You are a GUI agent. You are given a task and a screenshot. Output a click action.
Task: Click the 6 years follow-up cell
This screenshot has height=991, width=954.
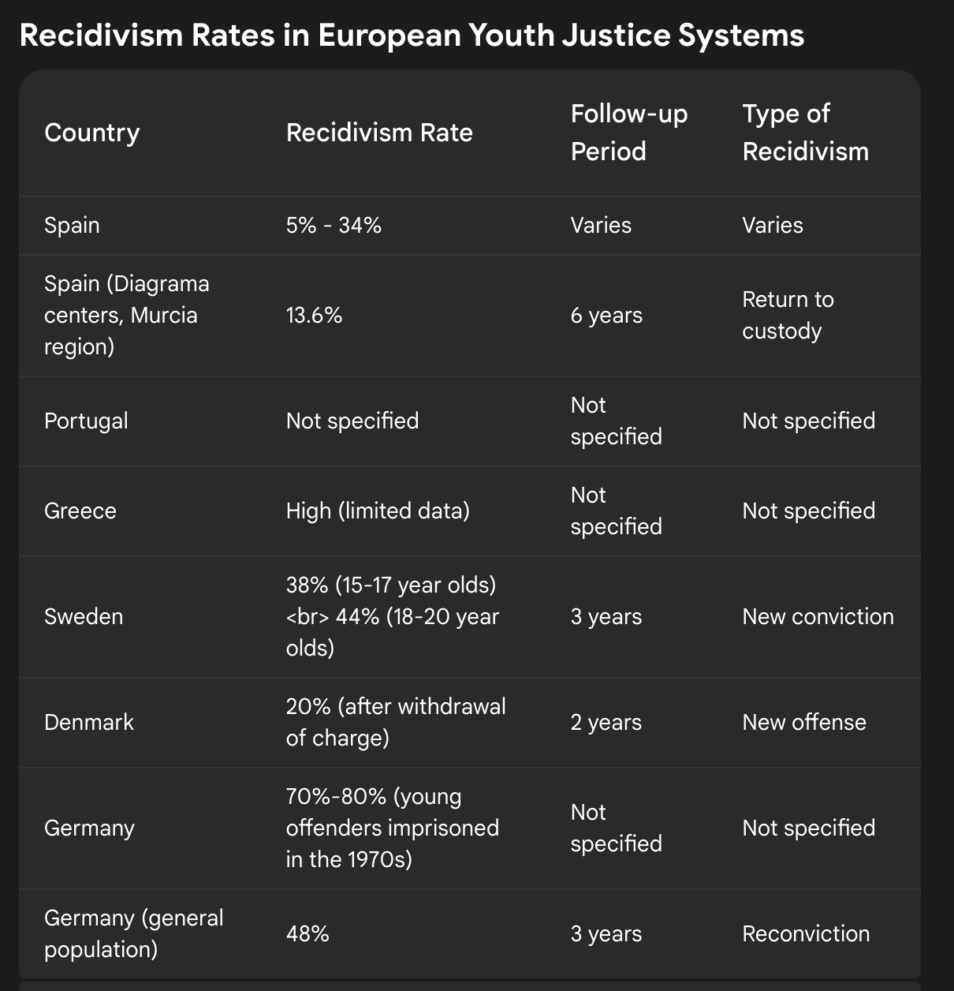pyautogui.click(x=606, y=316)
